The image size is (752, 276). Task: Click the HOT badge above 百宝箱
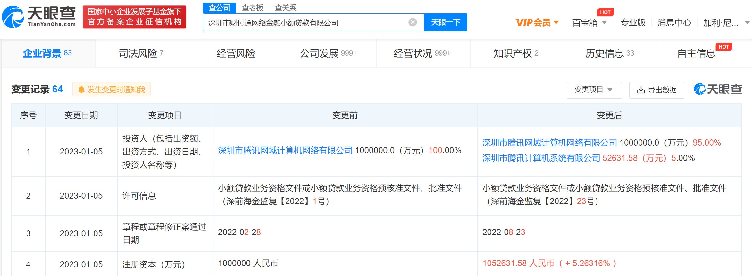pos(605,12)
